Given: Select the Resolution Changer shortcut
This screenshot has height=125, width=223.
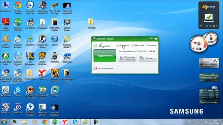Looking at the screenshot, I should click(x=43, y=109).
